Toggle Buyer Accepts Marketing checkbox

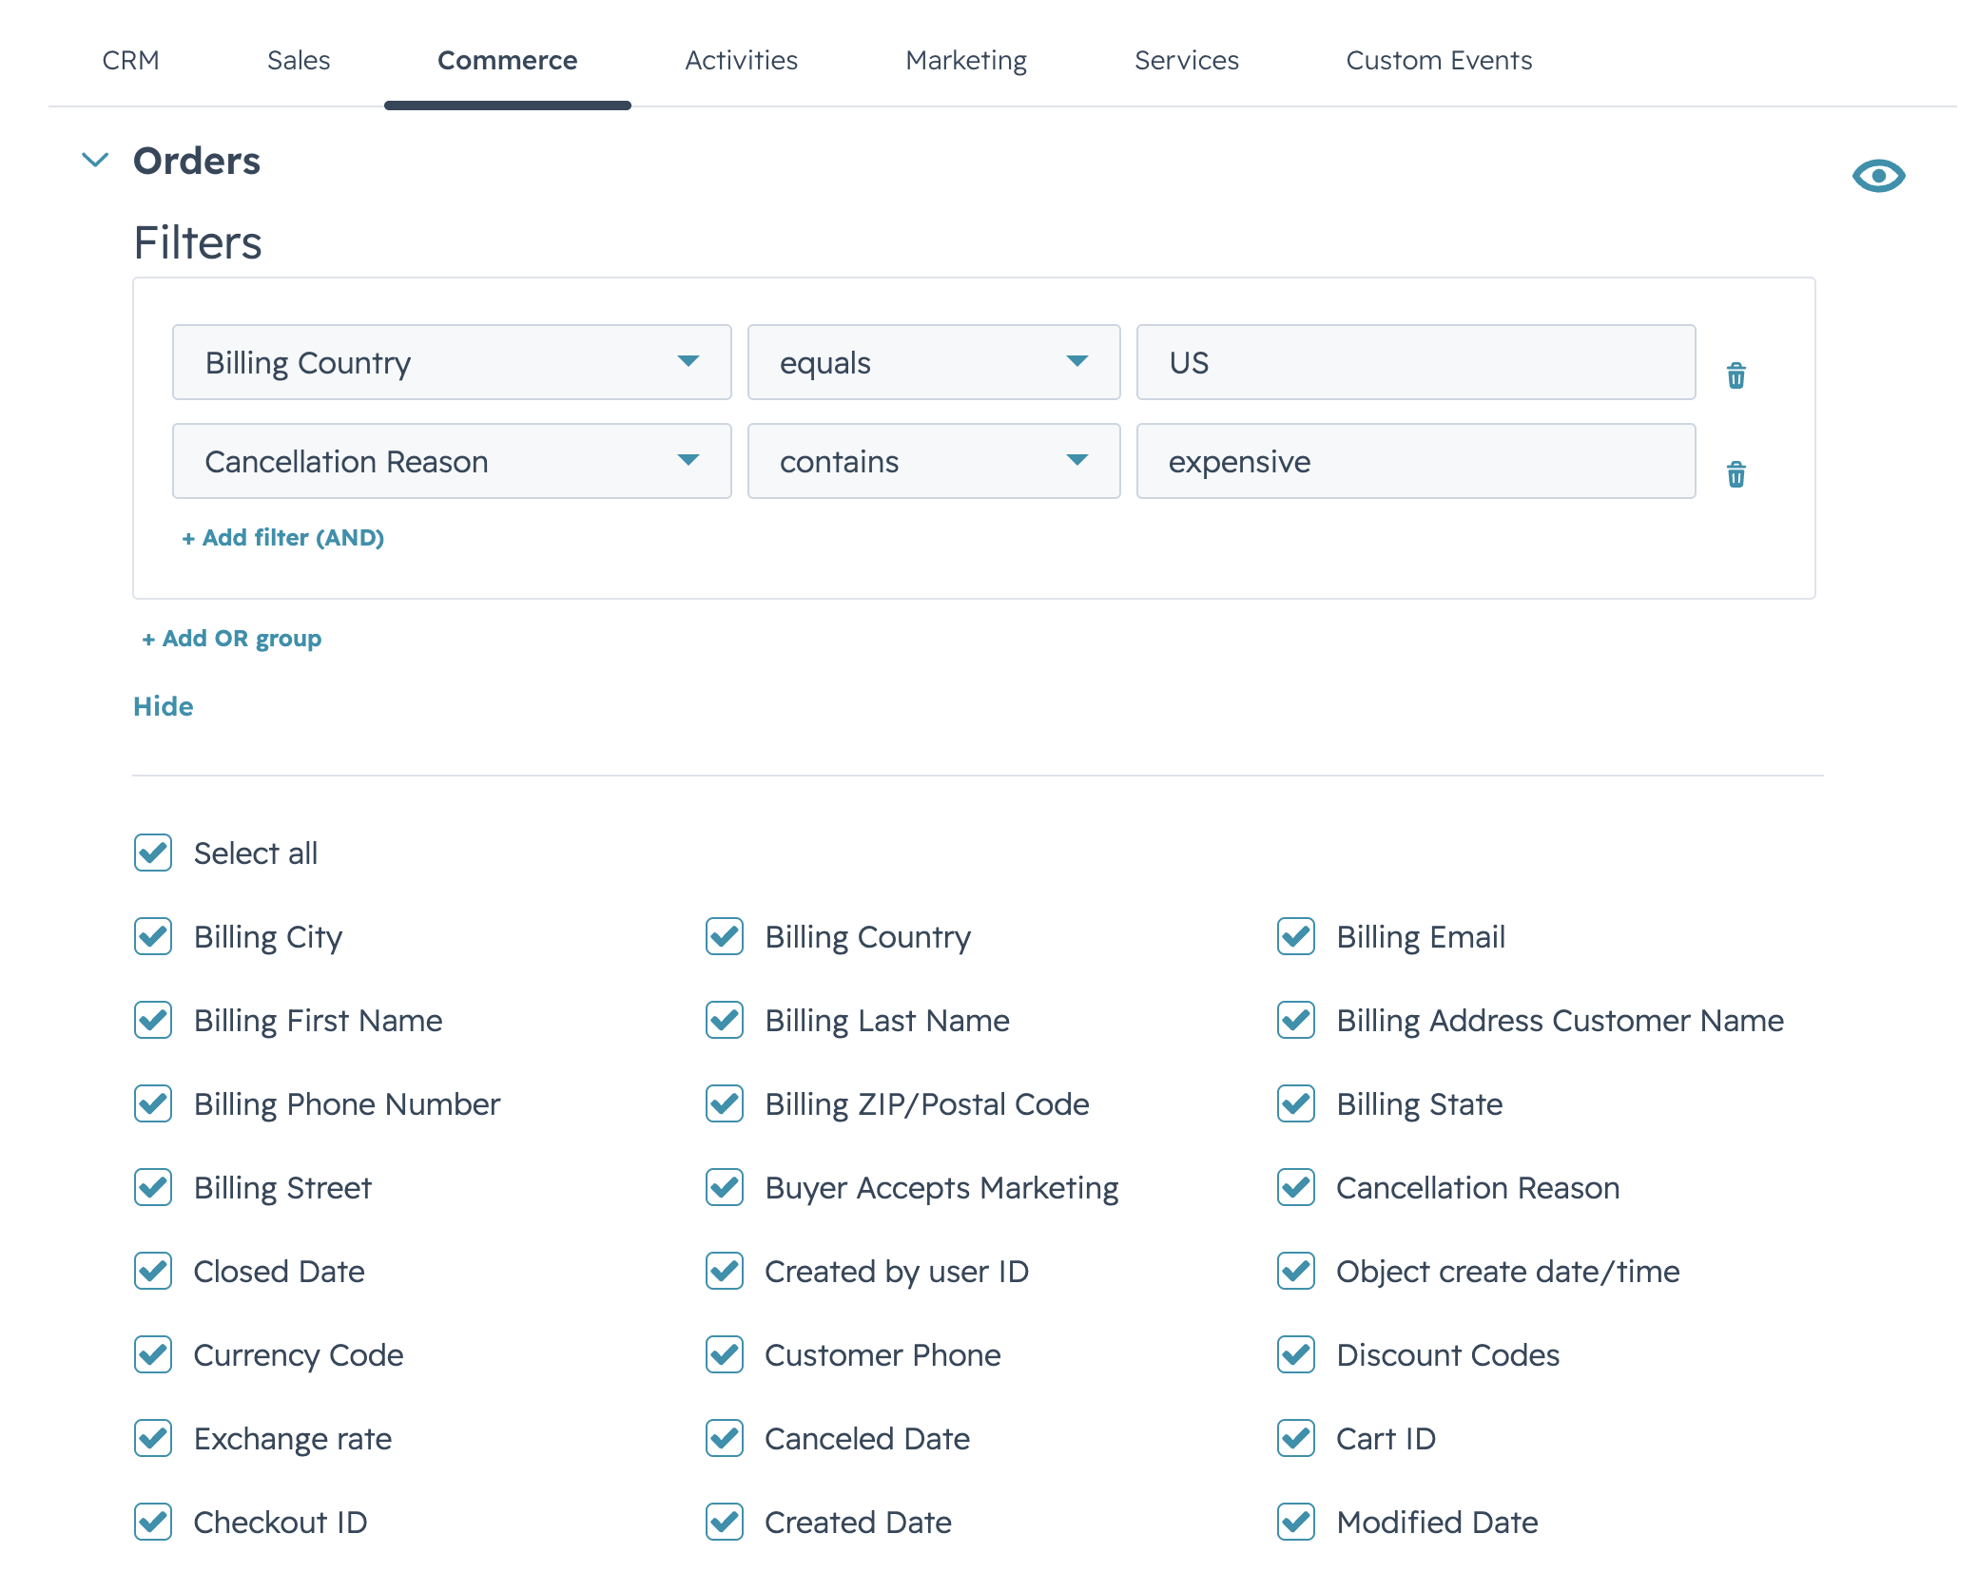(x=725, y=1187)
